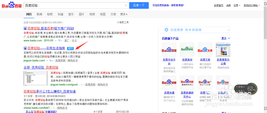Expand dropdown arrow after zhidao.baidu.com/link URL
The image size is (267, 113).
click(x=54, y=108)
